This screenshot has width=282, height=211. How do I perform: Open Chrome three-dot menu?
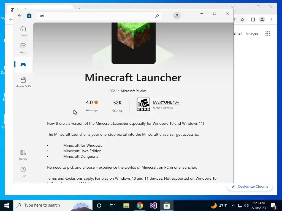(x=271, y=20)
